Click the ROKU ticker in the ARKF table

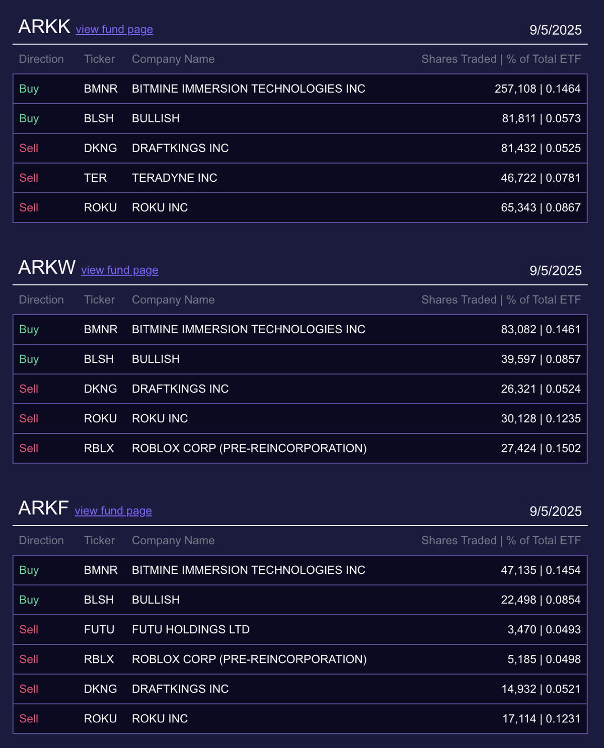click(x=100, y=719)
